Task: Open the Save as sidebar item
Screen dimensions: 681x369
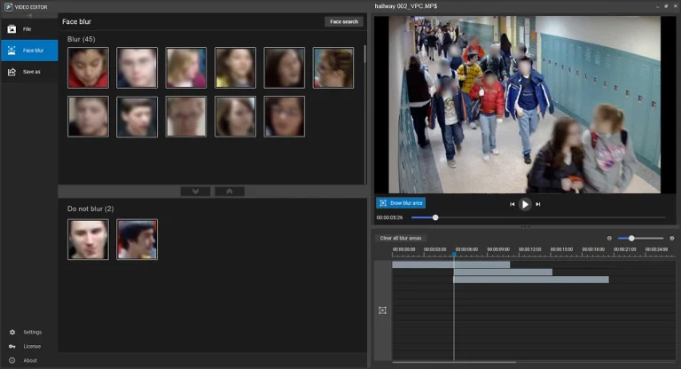Action: [28, 72]
